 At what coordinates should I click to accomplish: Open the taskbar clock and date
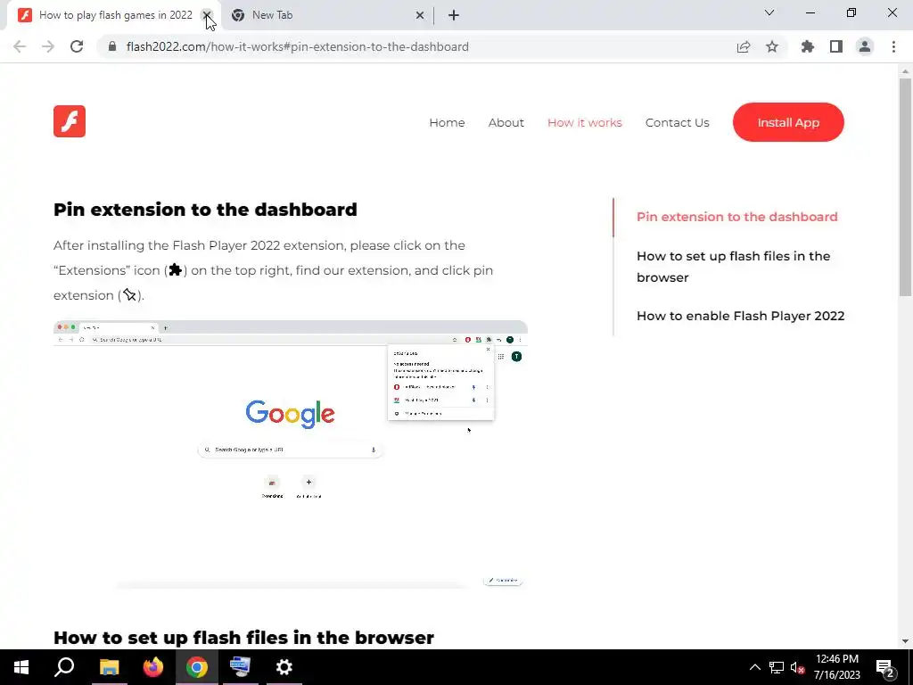click(x=836, y=667)
